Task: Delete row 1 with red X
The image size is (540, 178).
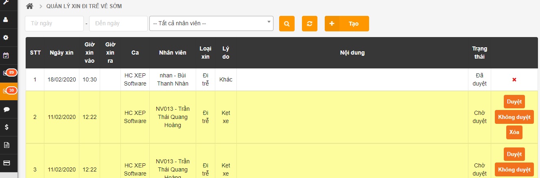Action: tap(514, 80)
